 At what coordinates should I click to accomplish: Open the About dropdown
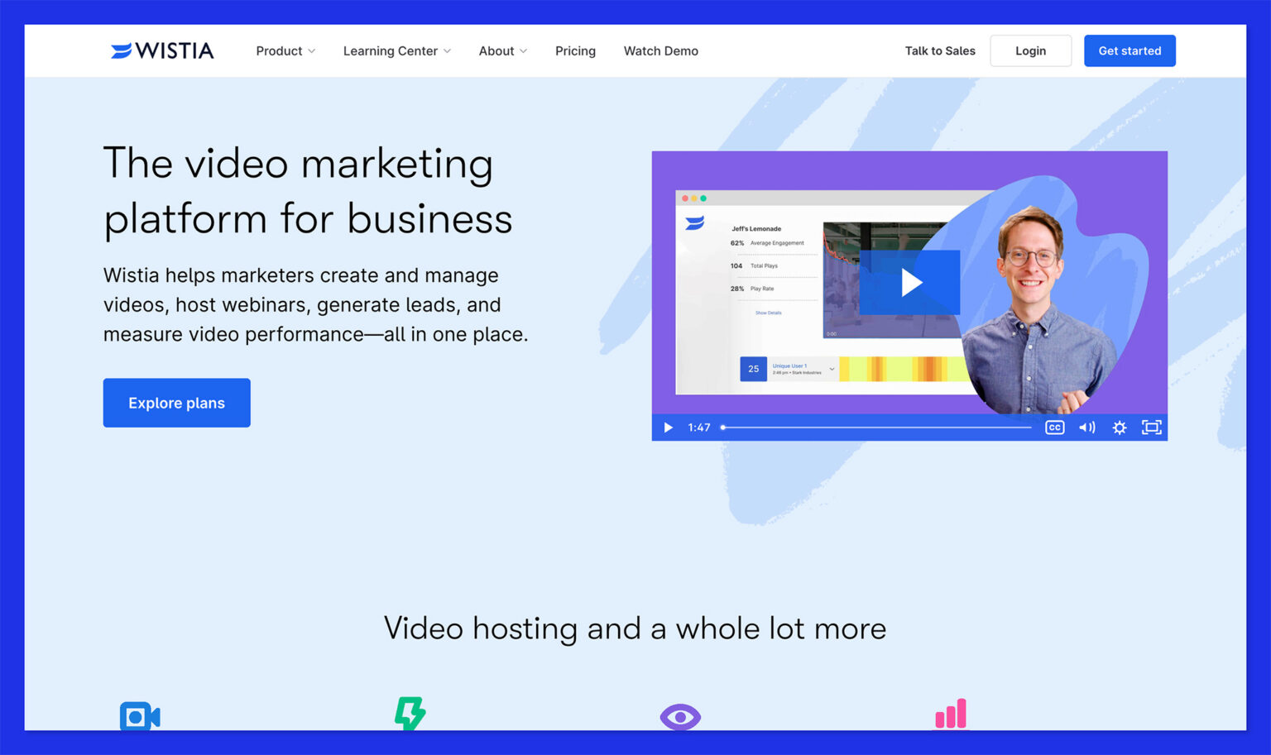coord(502,50)
